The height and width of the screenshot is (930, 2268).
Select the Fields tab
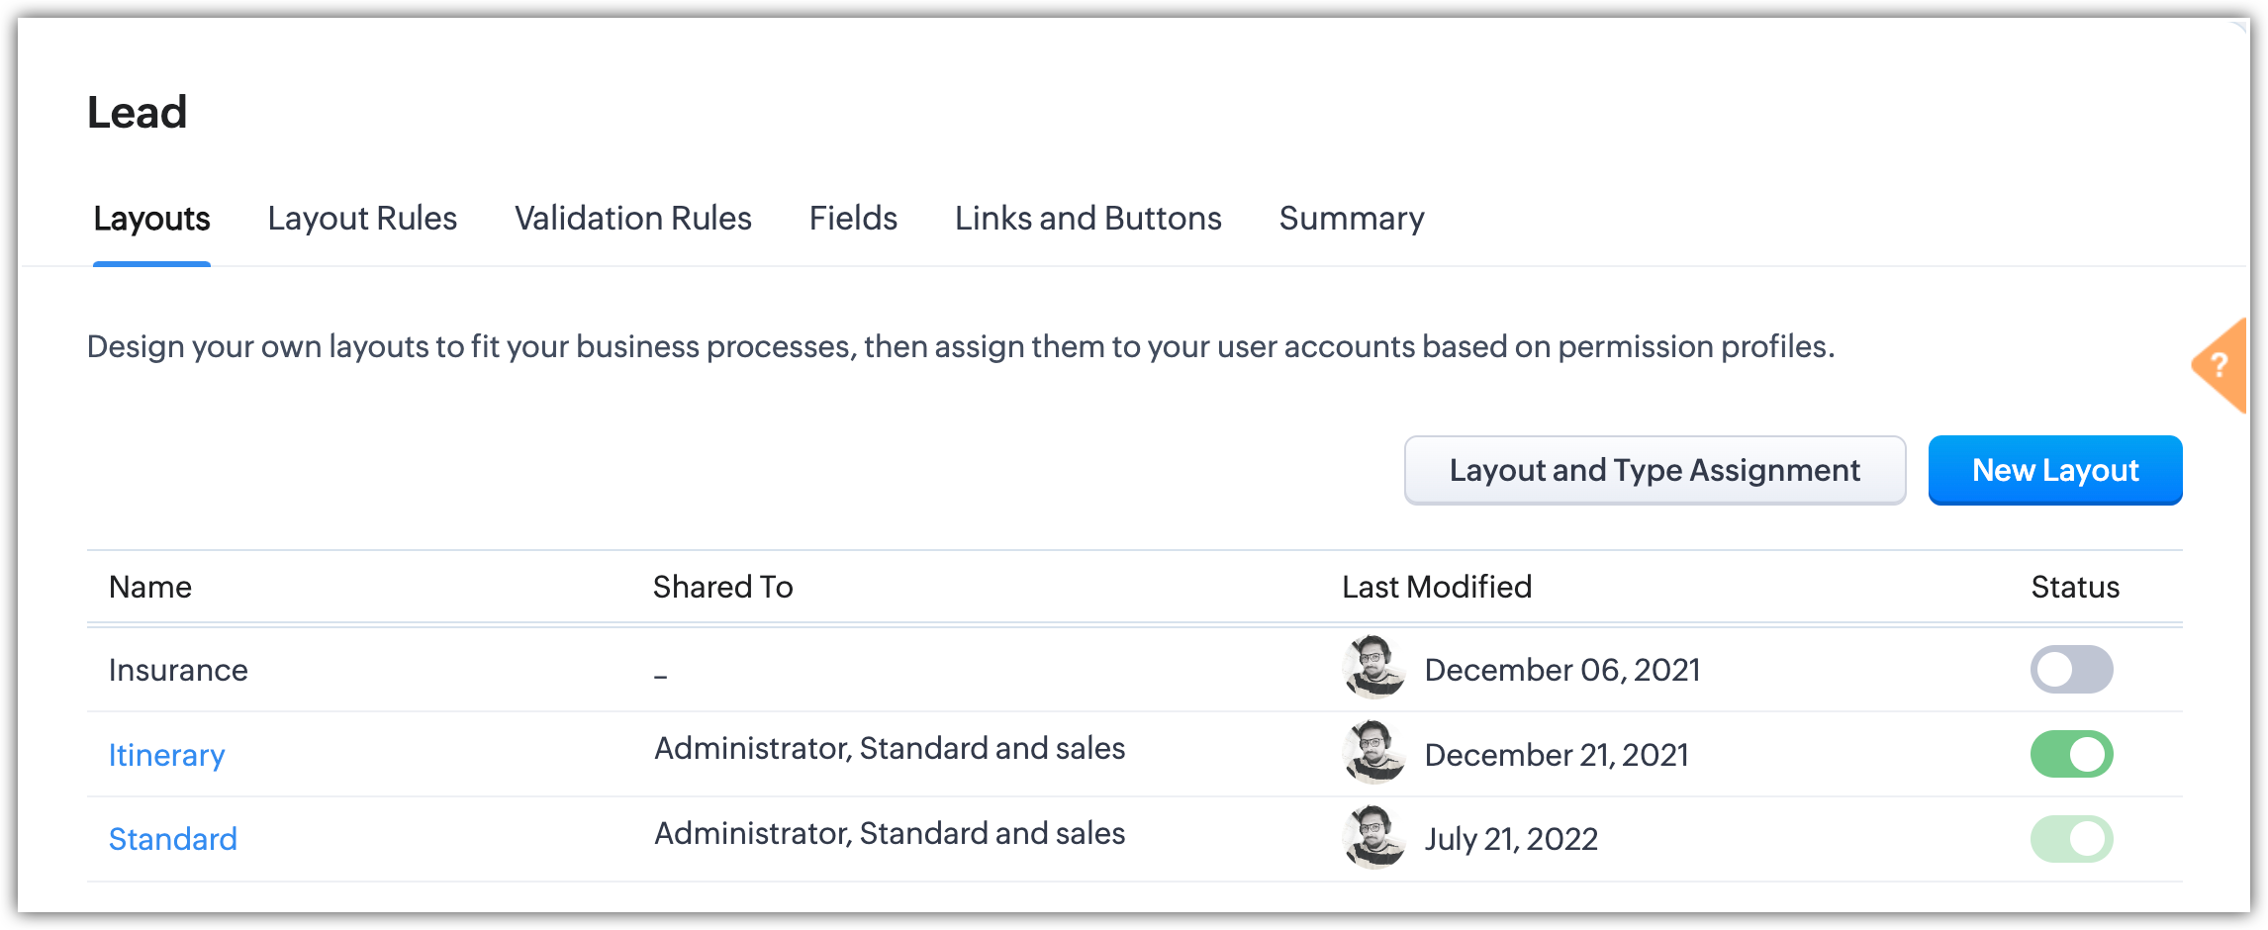[853, 219]
